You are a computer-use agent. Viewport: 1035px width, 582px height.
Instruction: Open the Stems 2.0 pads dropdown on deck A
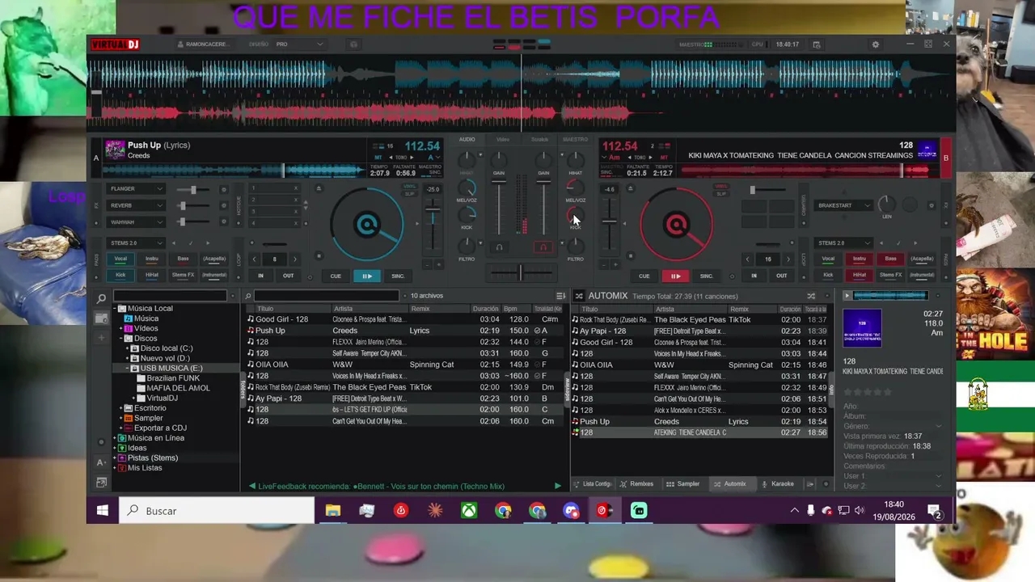136,242
